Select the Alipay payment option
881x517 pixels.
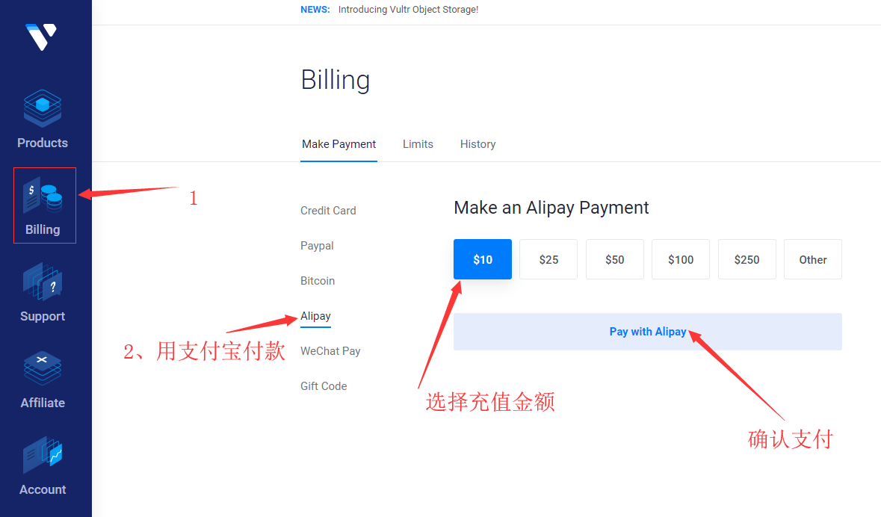[315, 316]
